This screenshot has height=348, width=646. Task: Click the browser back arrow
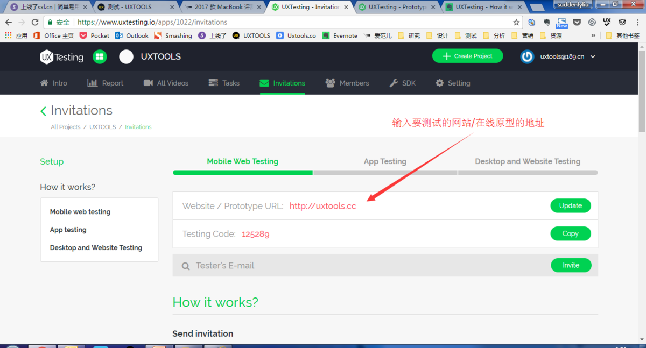pyautogui.click(x=9, y=23)
